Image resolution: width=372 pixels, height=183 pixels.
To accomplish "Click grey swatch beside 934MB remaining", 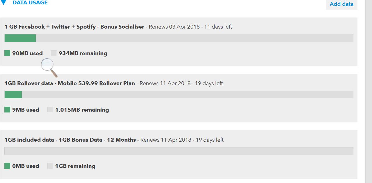I will (54, 53).
